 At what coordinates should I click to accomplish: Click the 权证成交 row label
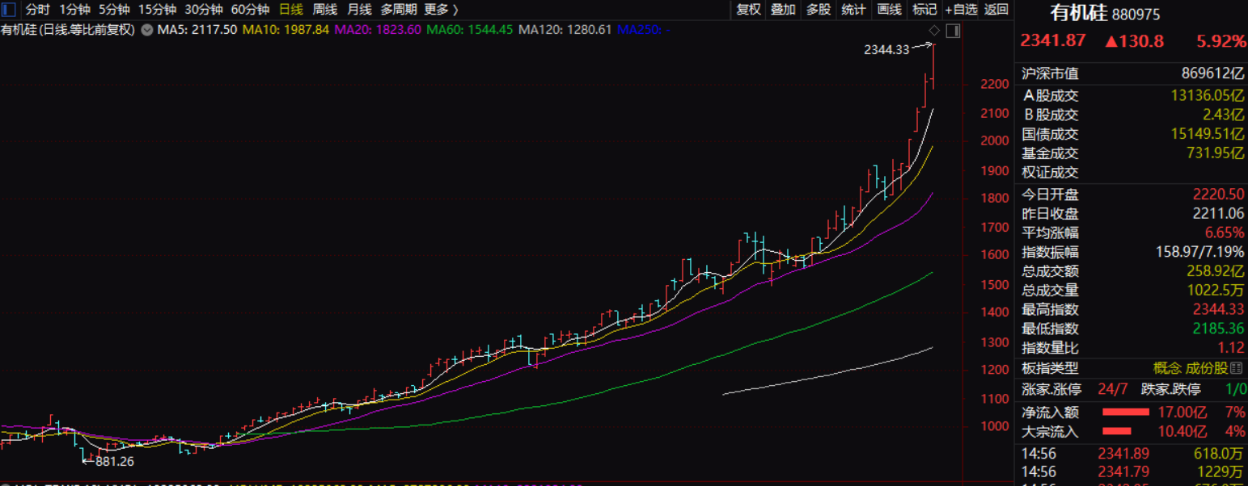[1050, 173]
